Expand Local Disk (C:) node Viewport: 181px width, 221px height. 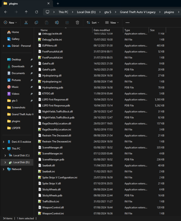(x=5, y=156)
